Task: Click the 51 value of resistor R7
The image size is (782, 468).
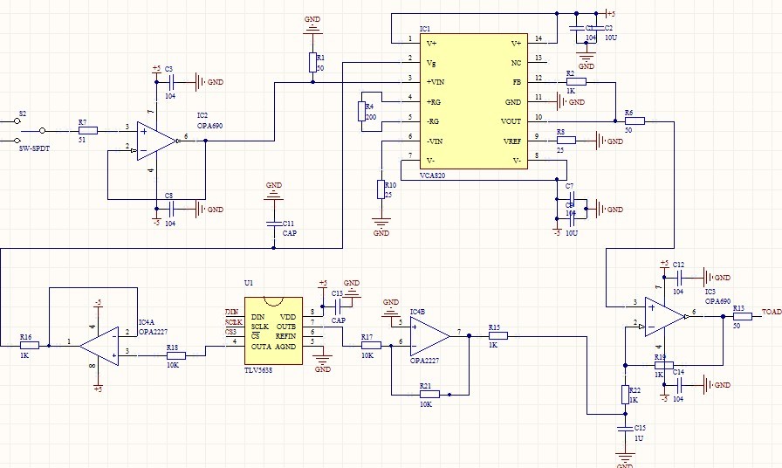Action: coord(82,140)
